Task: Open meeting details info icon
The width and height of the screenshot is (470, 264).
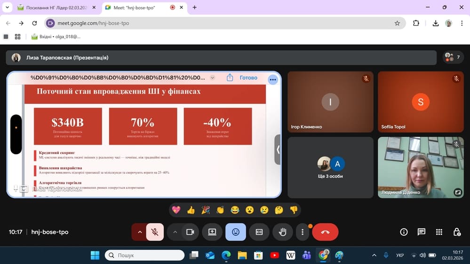Action: coord(404,232)
